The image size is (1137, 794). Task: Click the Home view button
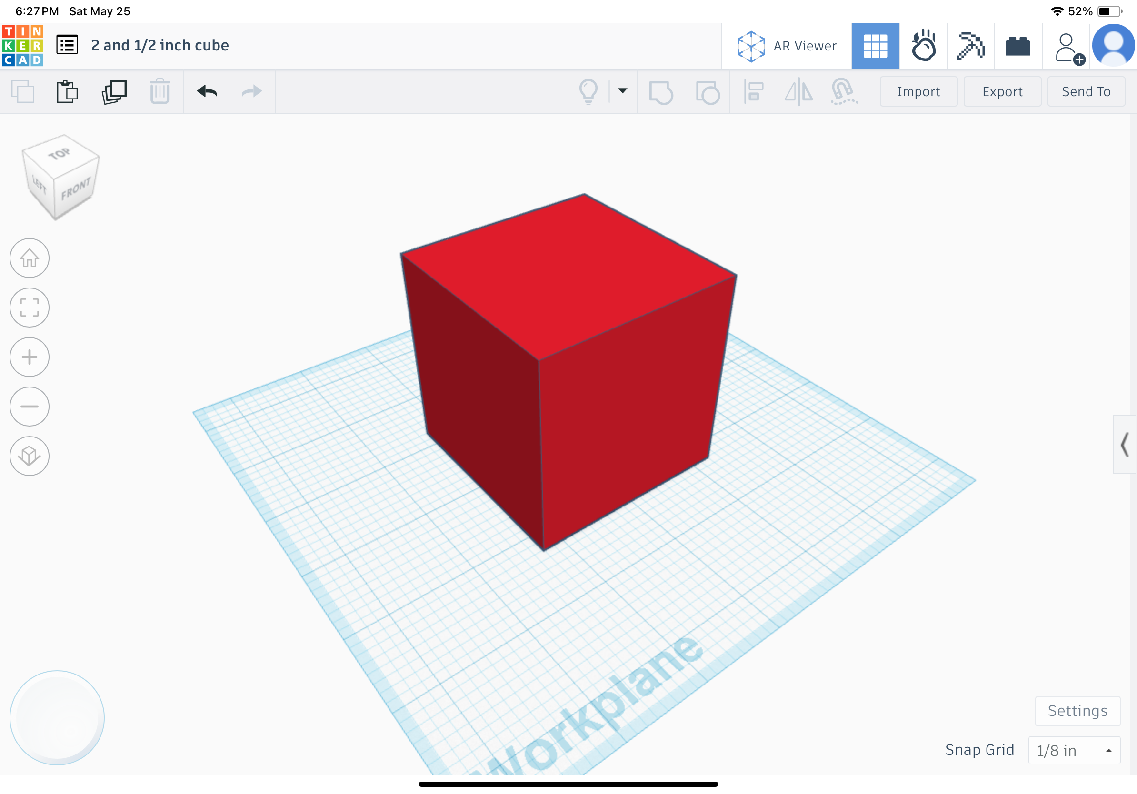point(30,258)
